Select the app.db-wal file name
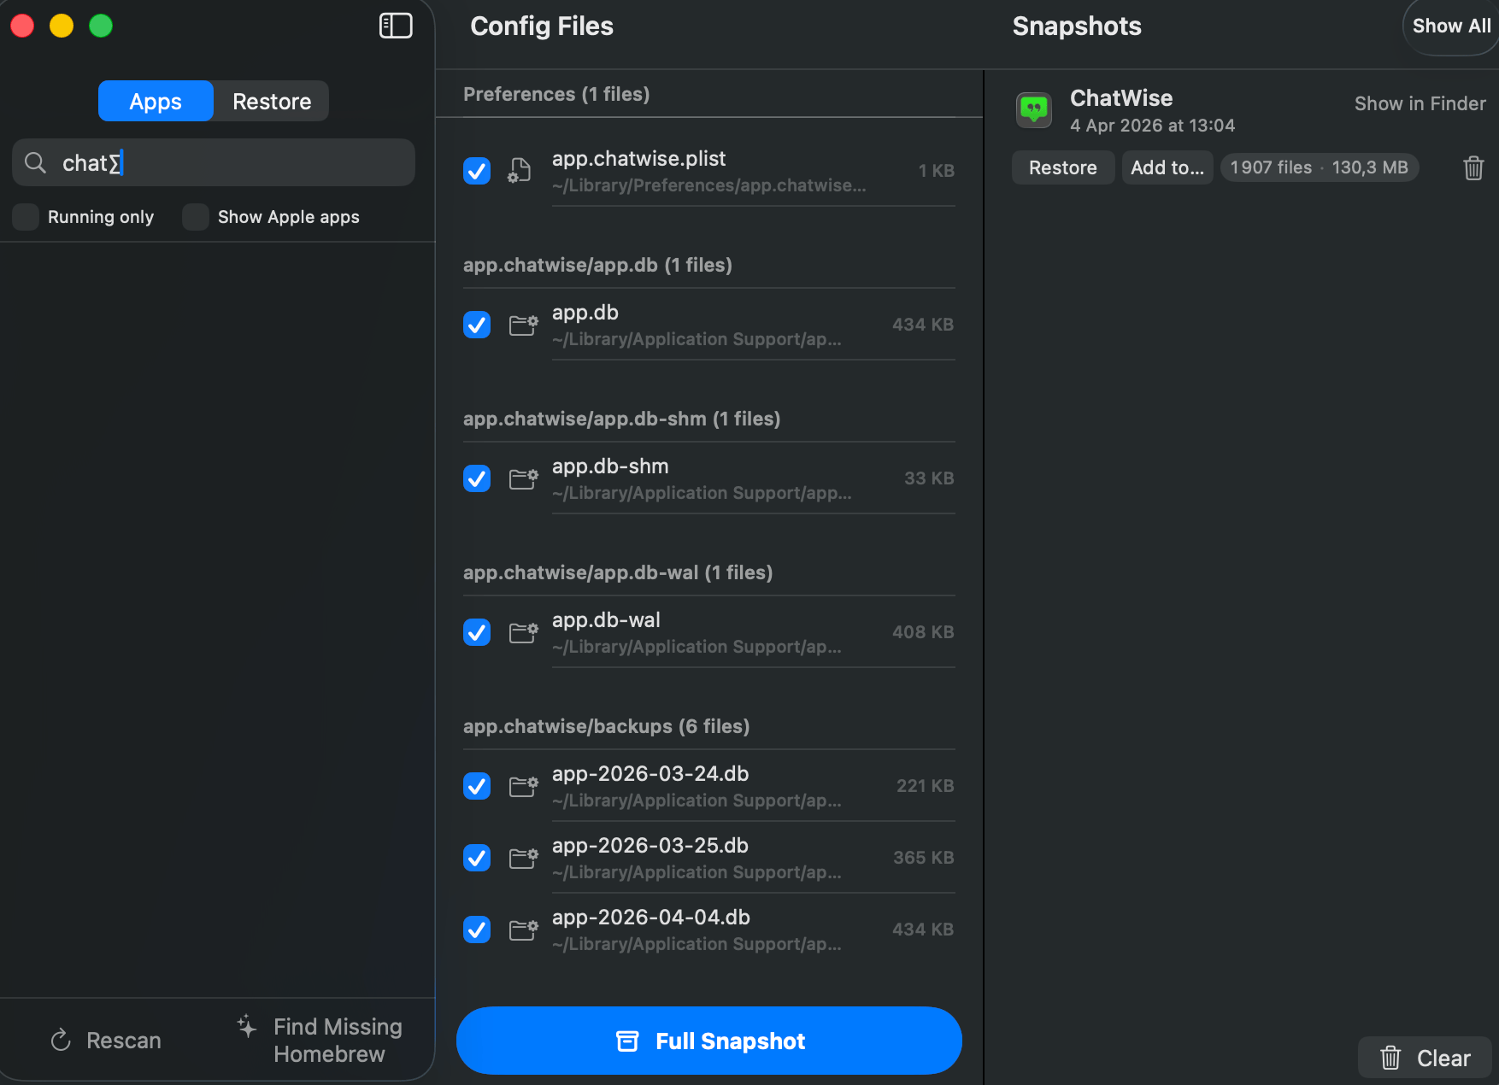1499x1085 pixels. point(606,619)
